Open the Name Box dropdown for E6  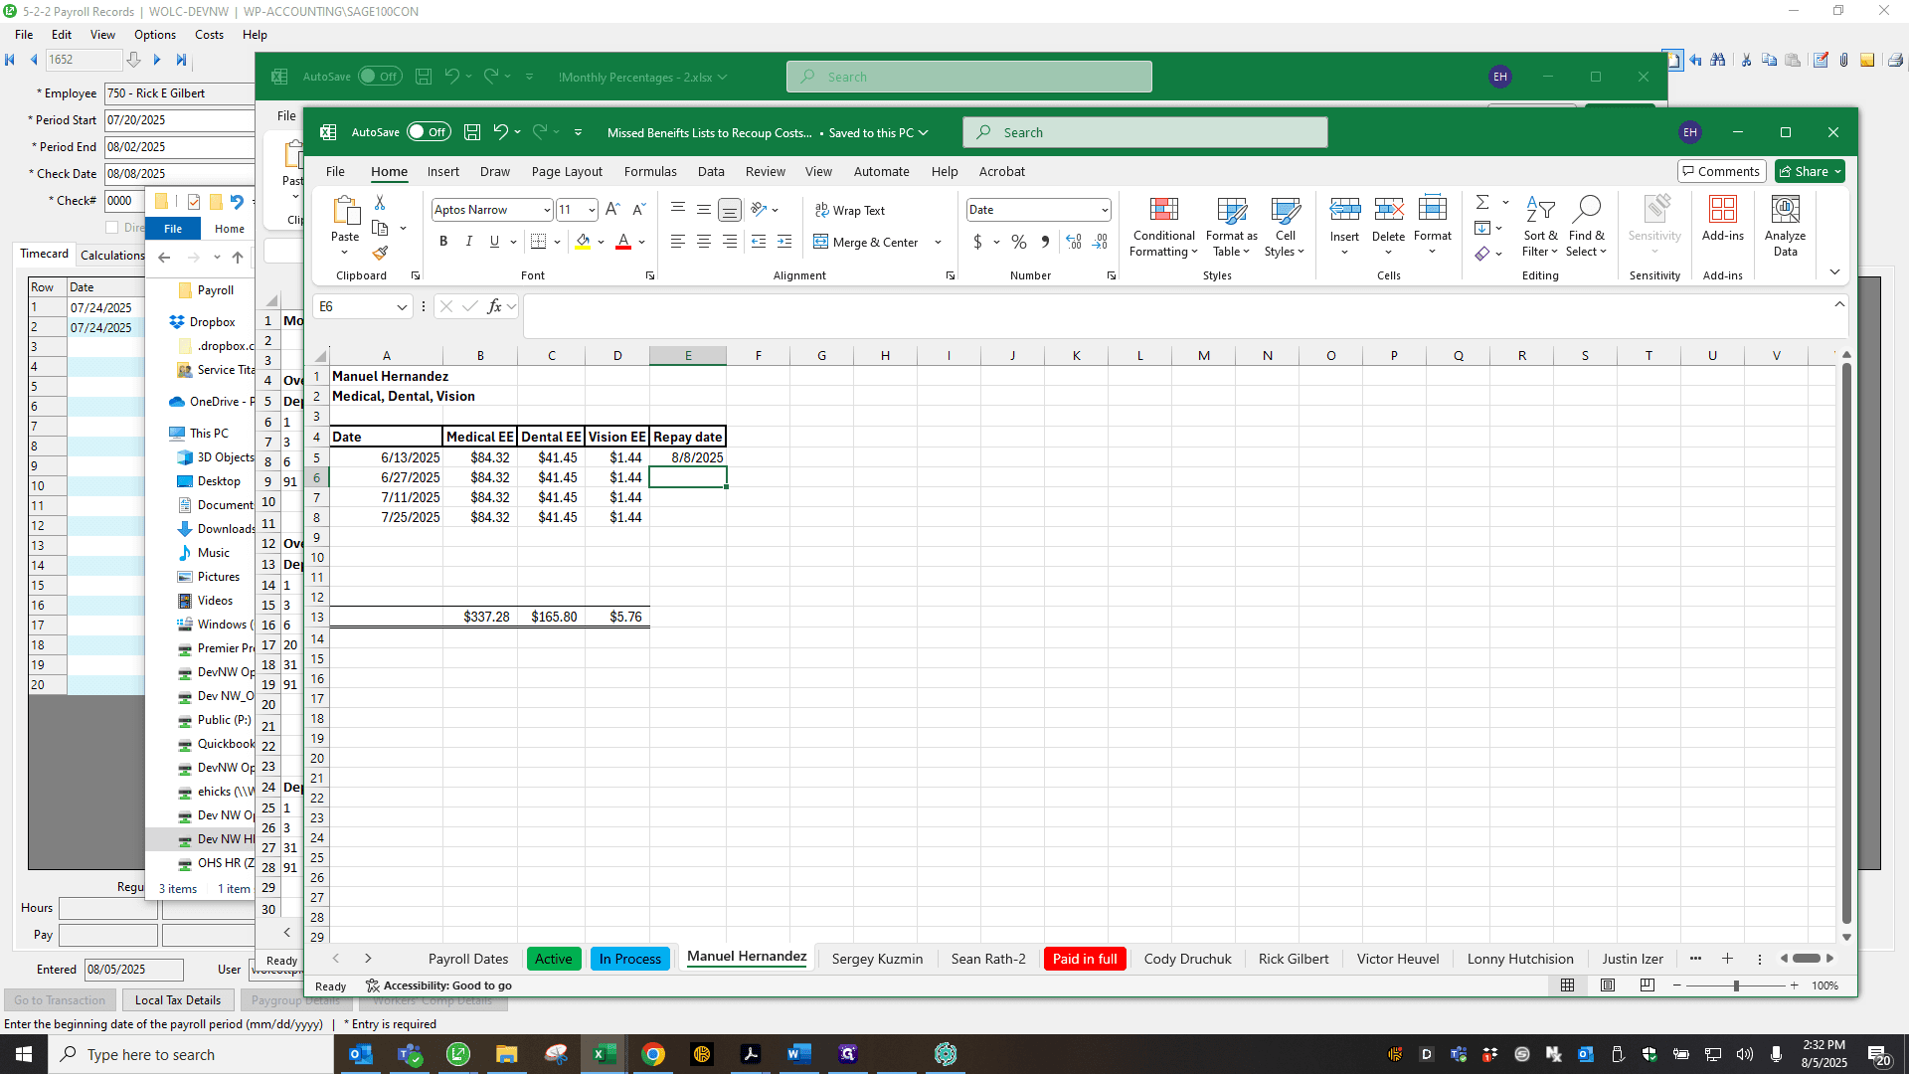coord(402,307)
